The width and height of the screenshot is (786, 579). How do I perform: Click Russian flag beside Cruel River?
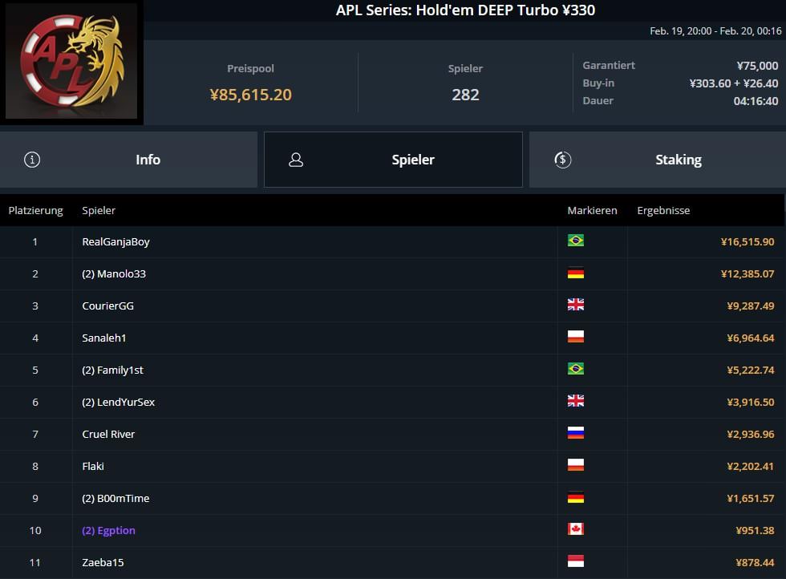[575, 433]
